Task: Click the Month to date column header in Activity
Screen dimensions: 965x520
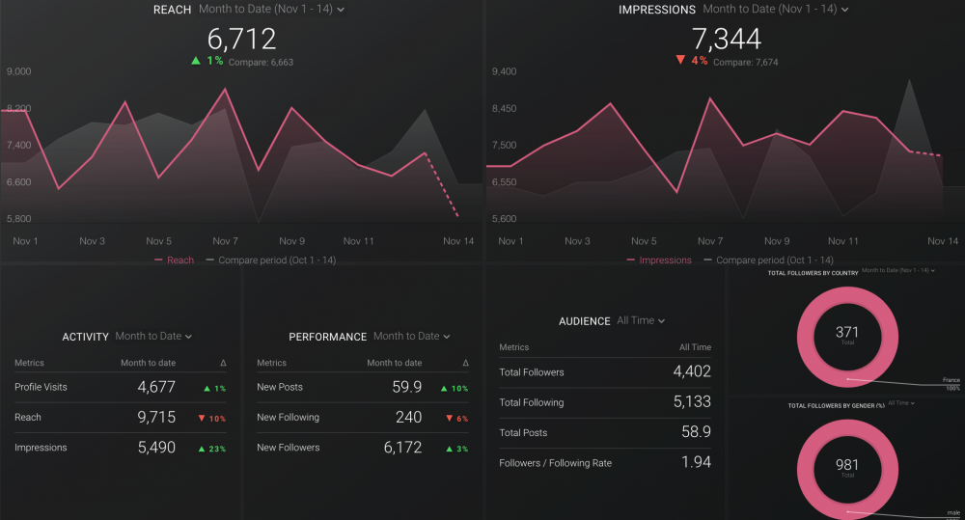Action: 149,363
